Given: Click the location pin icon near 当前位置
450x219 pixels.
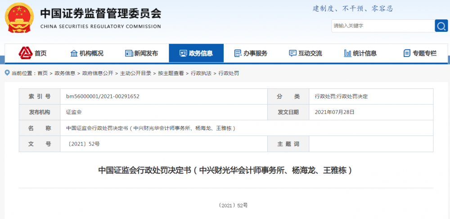Looking at the screenshot, I should point(8,73).
